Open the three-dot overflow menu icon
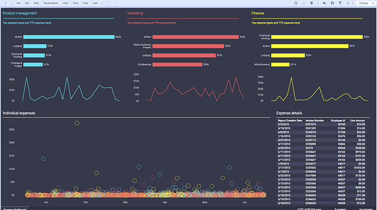 [x=5, y=3]
